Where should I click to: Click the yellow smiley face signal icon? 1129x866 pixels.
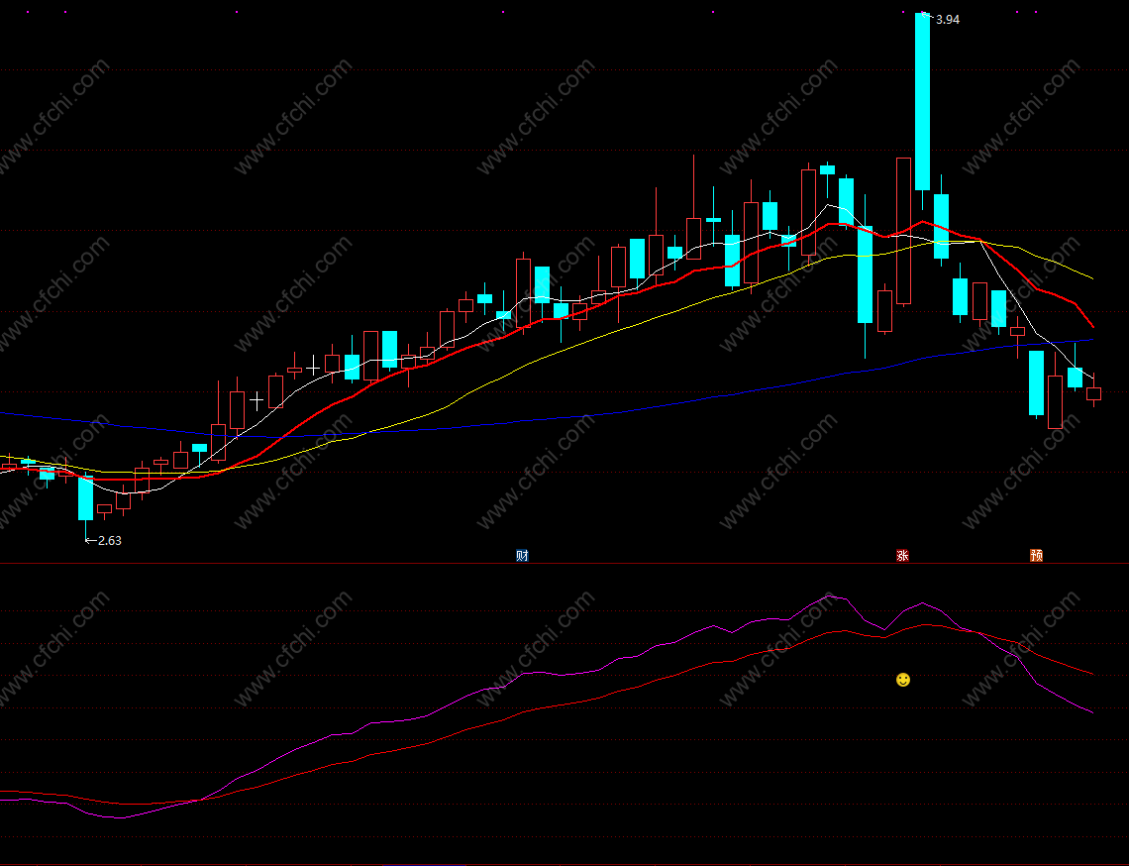tap(903, 680)
